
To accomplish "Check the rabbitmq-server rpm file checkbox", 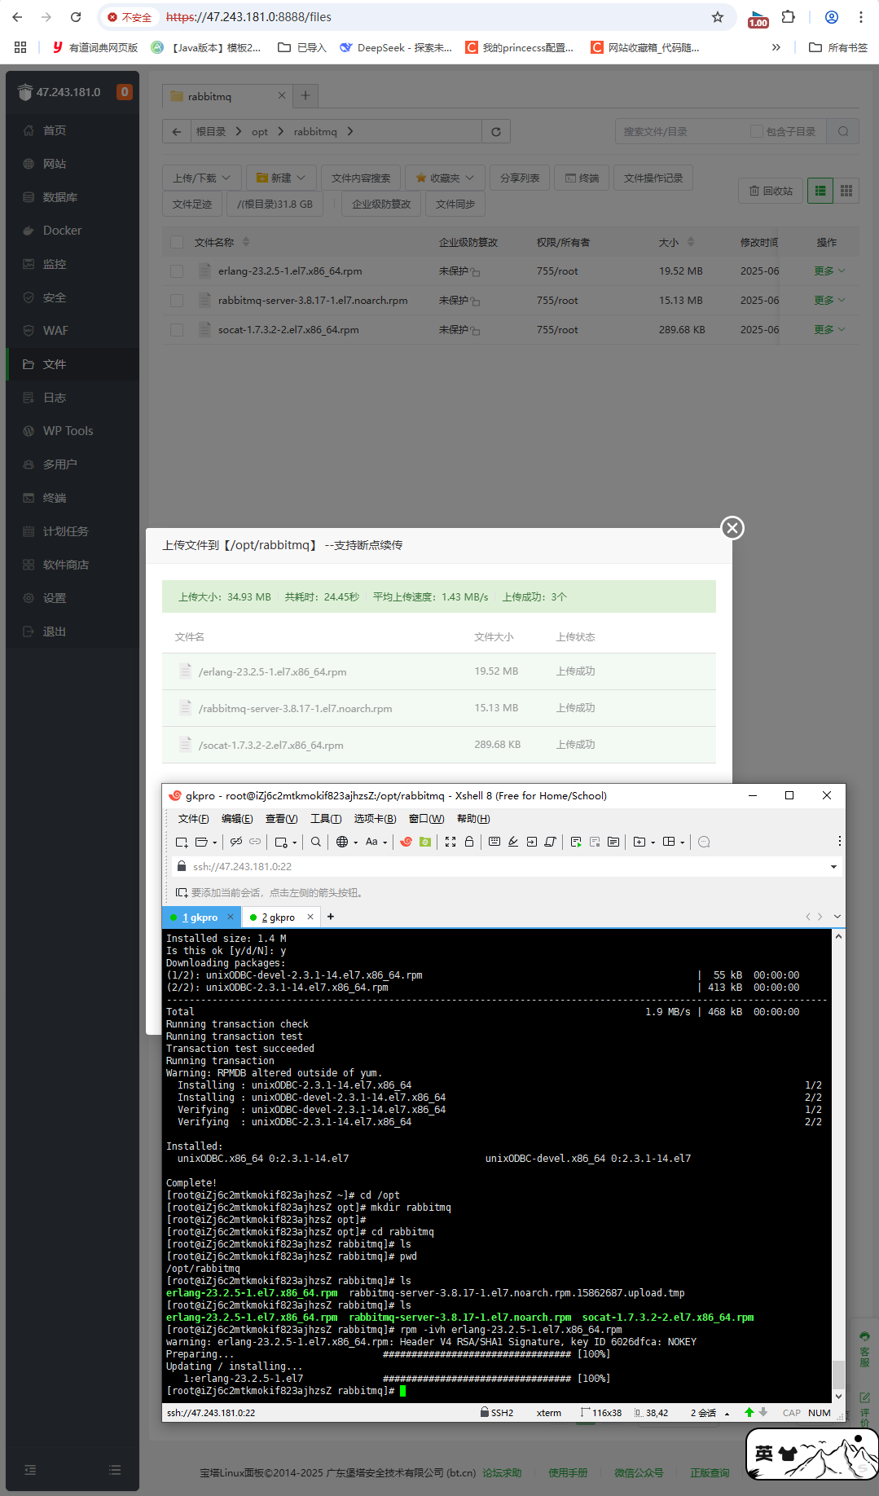I will 177,301.
